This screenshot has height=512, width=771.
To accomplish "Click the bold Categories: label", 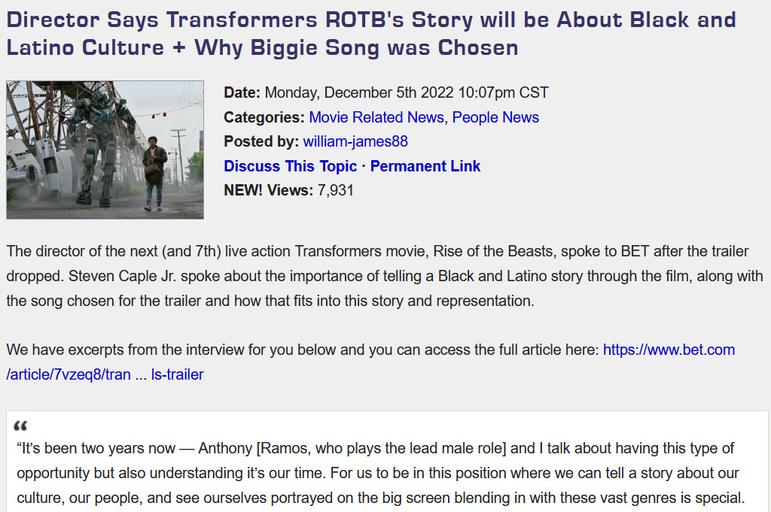I will point(264,117).
